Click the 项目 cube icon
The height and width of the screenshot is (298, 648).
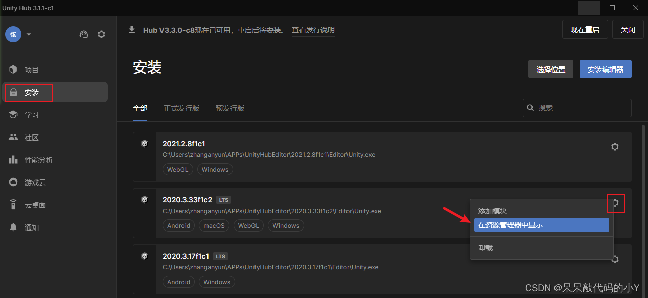pyautogui.click(x=13, y=70)
